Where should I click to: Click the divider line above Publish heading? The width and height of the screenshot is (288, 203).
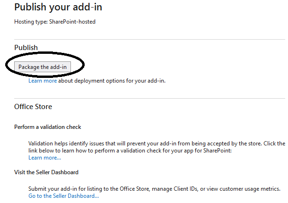pos(149,39)
